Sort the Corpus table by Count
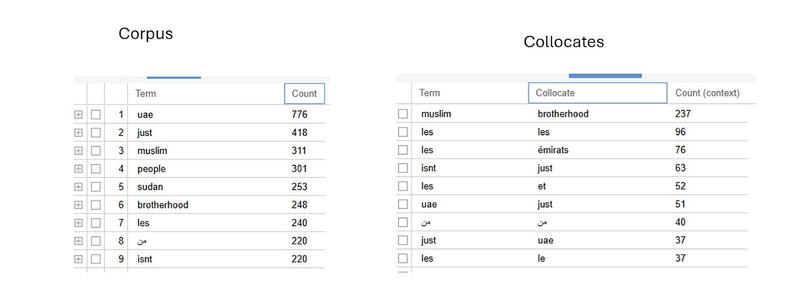The image size is (808, 300). [x=304, y=94]
